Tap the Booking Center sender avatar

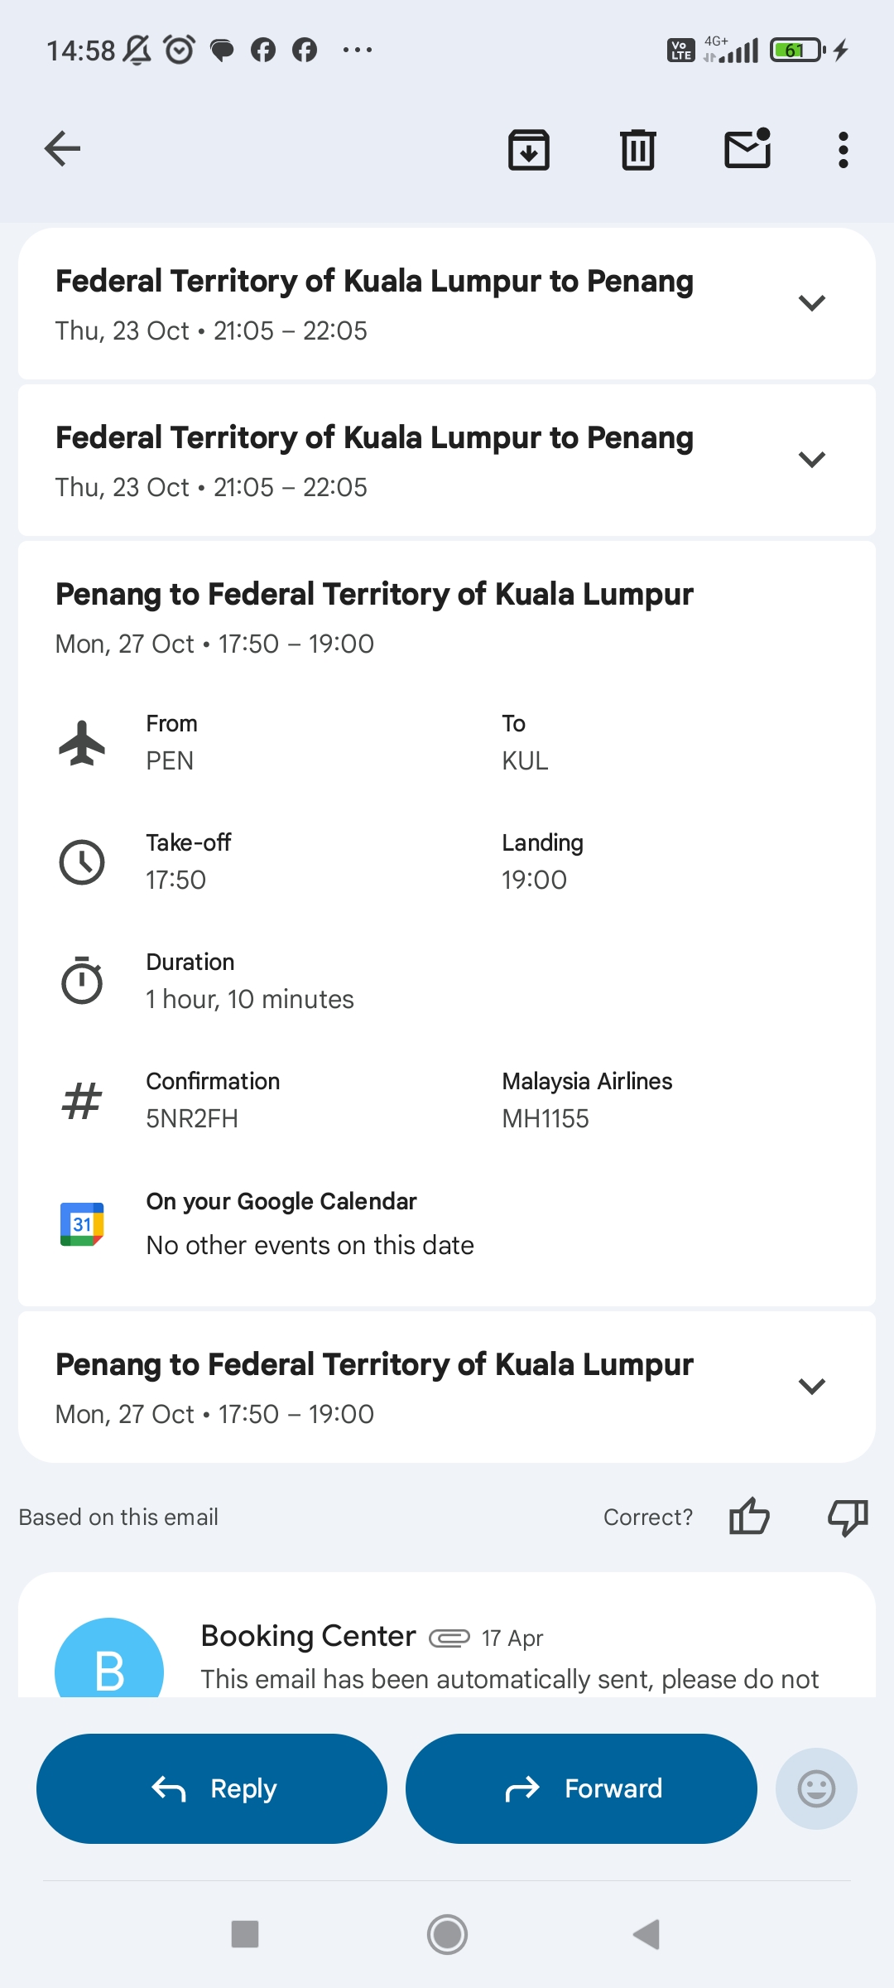[x=109, y=1661]
